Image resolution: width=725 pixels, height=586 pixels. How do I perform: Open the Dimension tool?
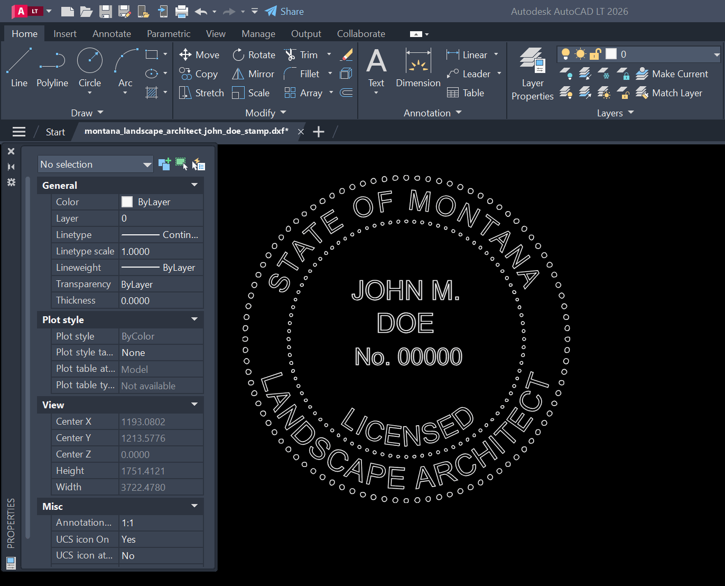(418, 67)
